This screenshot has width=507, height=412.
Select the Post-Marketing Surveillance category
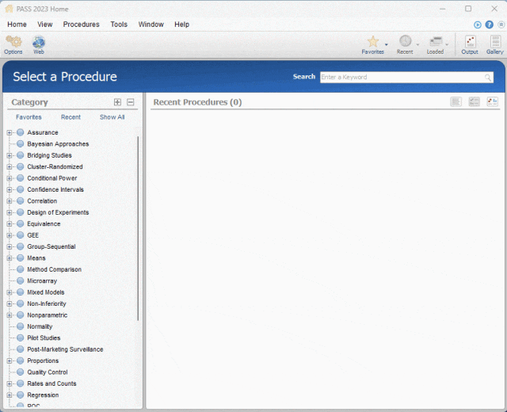point(65,349)
